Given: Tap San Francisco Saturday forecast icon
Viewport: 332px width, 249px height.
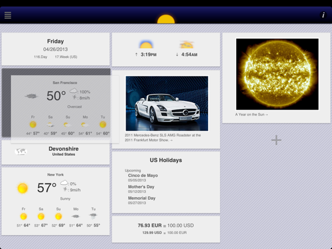Looking at the screenshot, I should [x=50, y=124].
